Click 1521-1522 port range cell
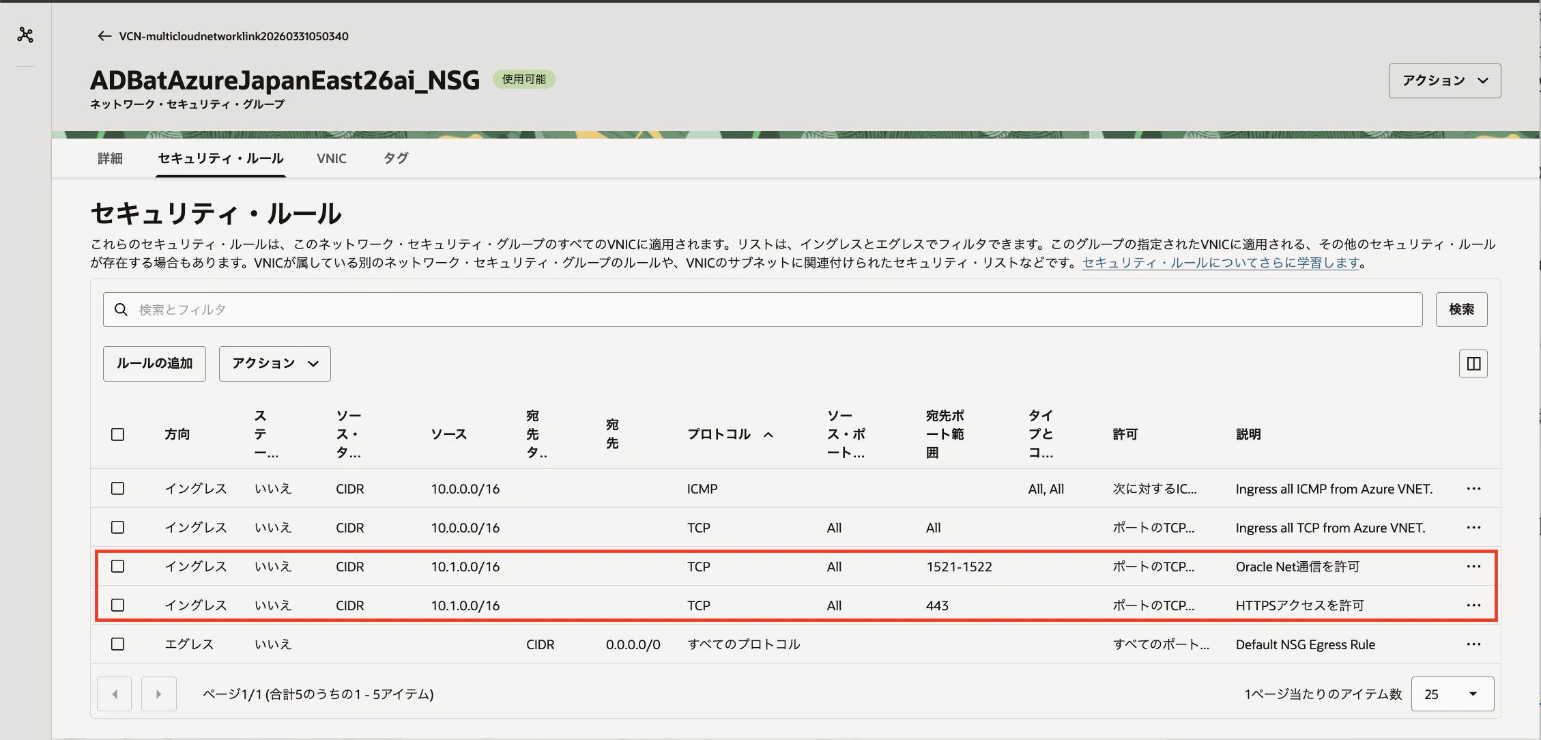The height and width of the screenshot is (740, 1541). click(x=959, y=567)
